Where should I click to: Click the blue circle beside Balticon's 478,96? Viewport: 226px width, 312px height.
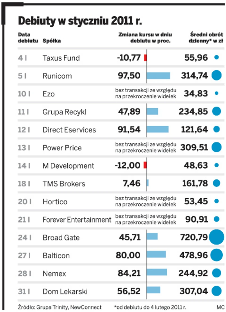point(216,255)
